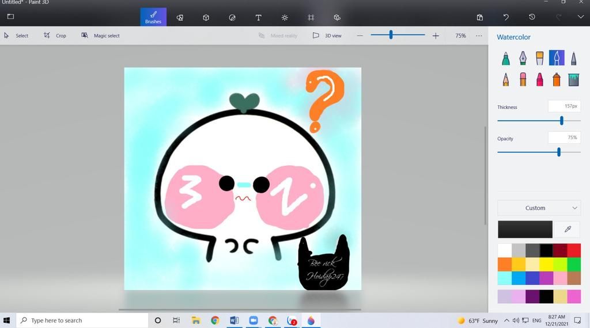Viewport: 590px width, 328px height.
Task: Open the notification center
Action: pos(577,321)
